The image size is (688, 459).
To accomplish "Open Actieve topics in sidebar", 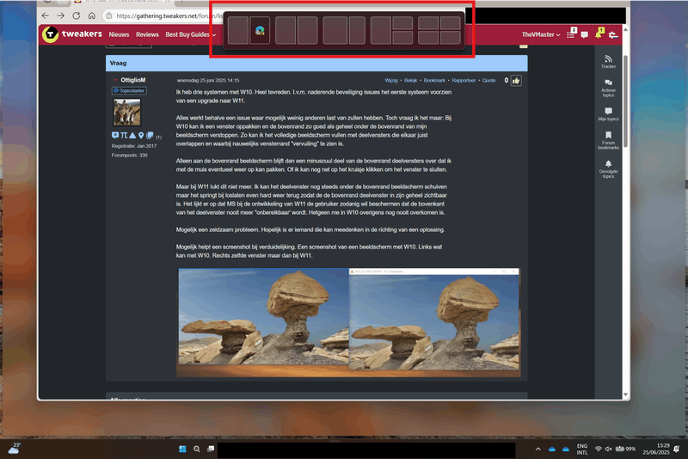I will pos(608,89).
